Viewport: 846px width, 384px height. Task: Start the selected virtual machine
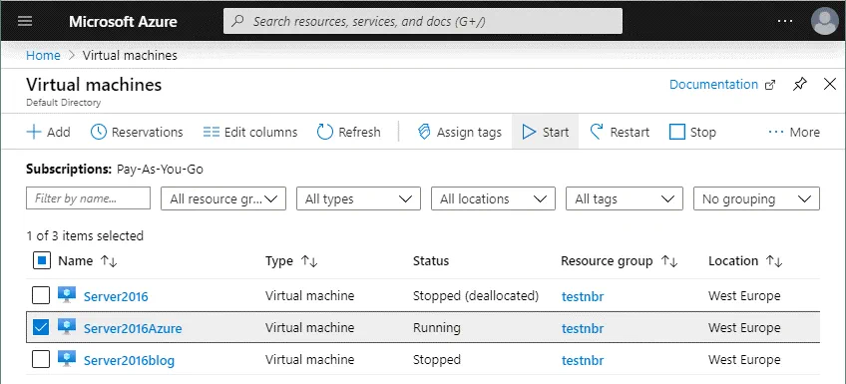(546, 132)
